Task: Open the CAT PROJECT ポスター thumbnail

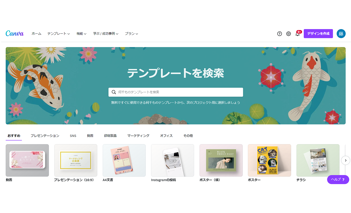Action: click(269, 160)
